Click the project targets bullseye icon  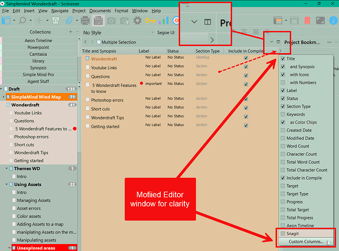point(176,21)
